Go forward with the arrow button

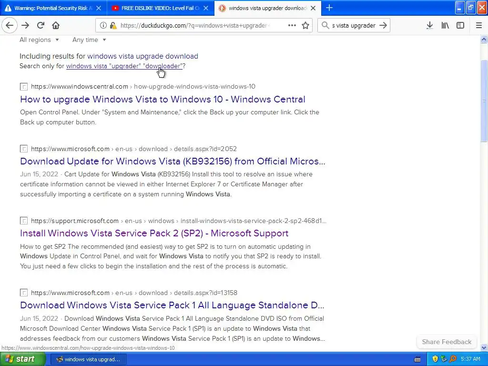coord(25,25)
